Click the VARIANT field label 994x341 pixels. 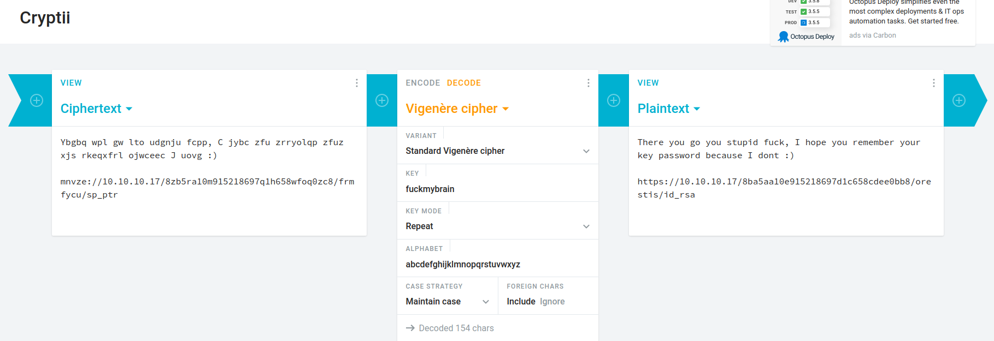point(421,136)
